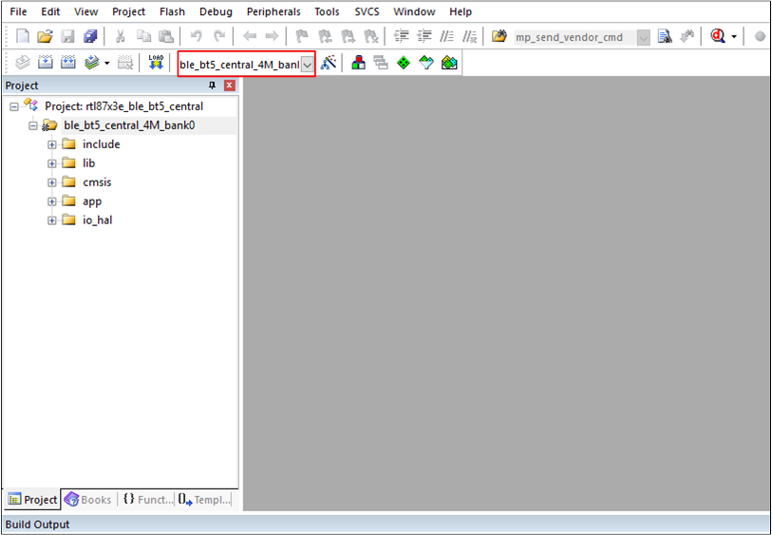Open the Tools menu
772x535 pixels.
pos(327,11)
